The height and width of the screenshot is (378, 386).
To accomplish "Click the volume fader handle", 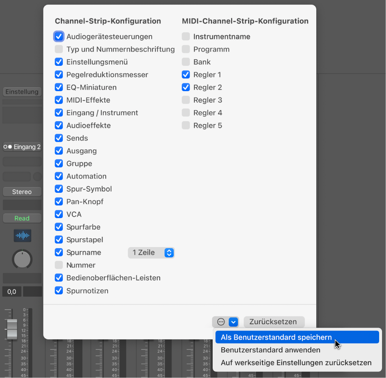I will (12, 329).
